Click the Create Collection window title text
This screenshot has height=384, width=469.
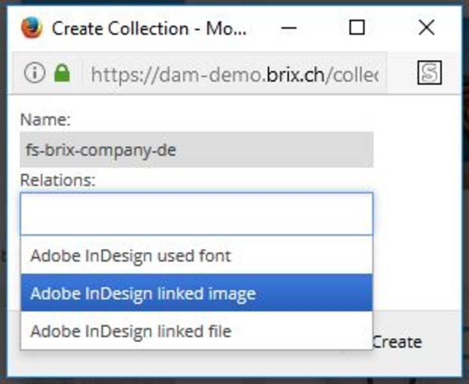coord(149,28)
